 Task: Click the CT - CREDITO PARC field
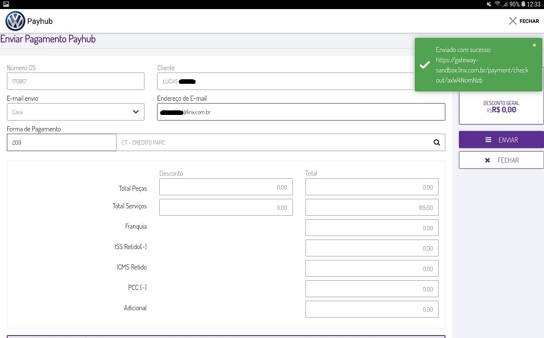coord(280,143)
